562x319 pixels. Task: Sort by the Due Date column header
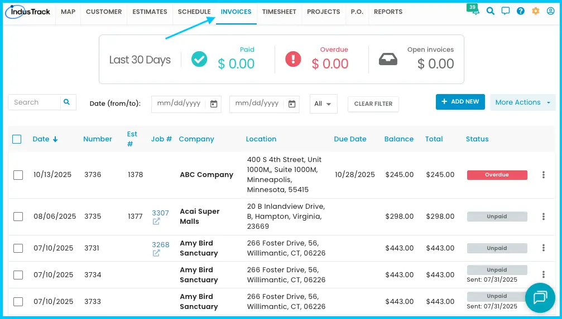(x=350, y=139)
